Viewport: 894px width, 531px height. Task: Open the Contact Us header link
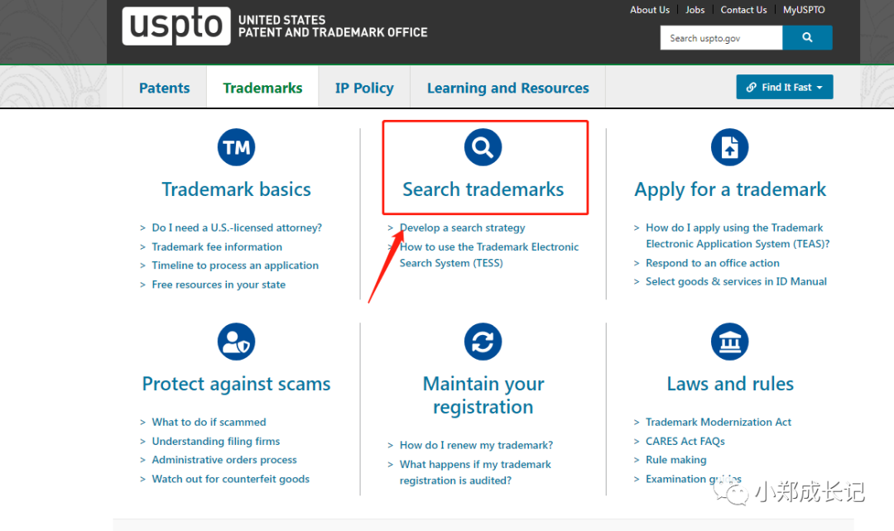[x=743, y=10]
